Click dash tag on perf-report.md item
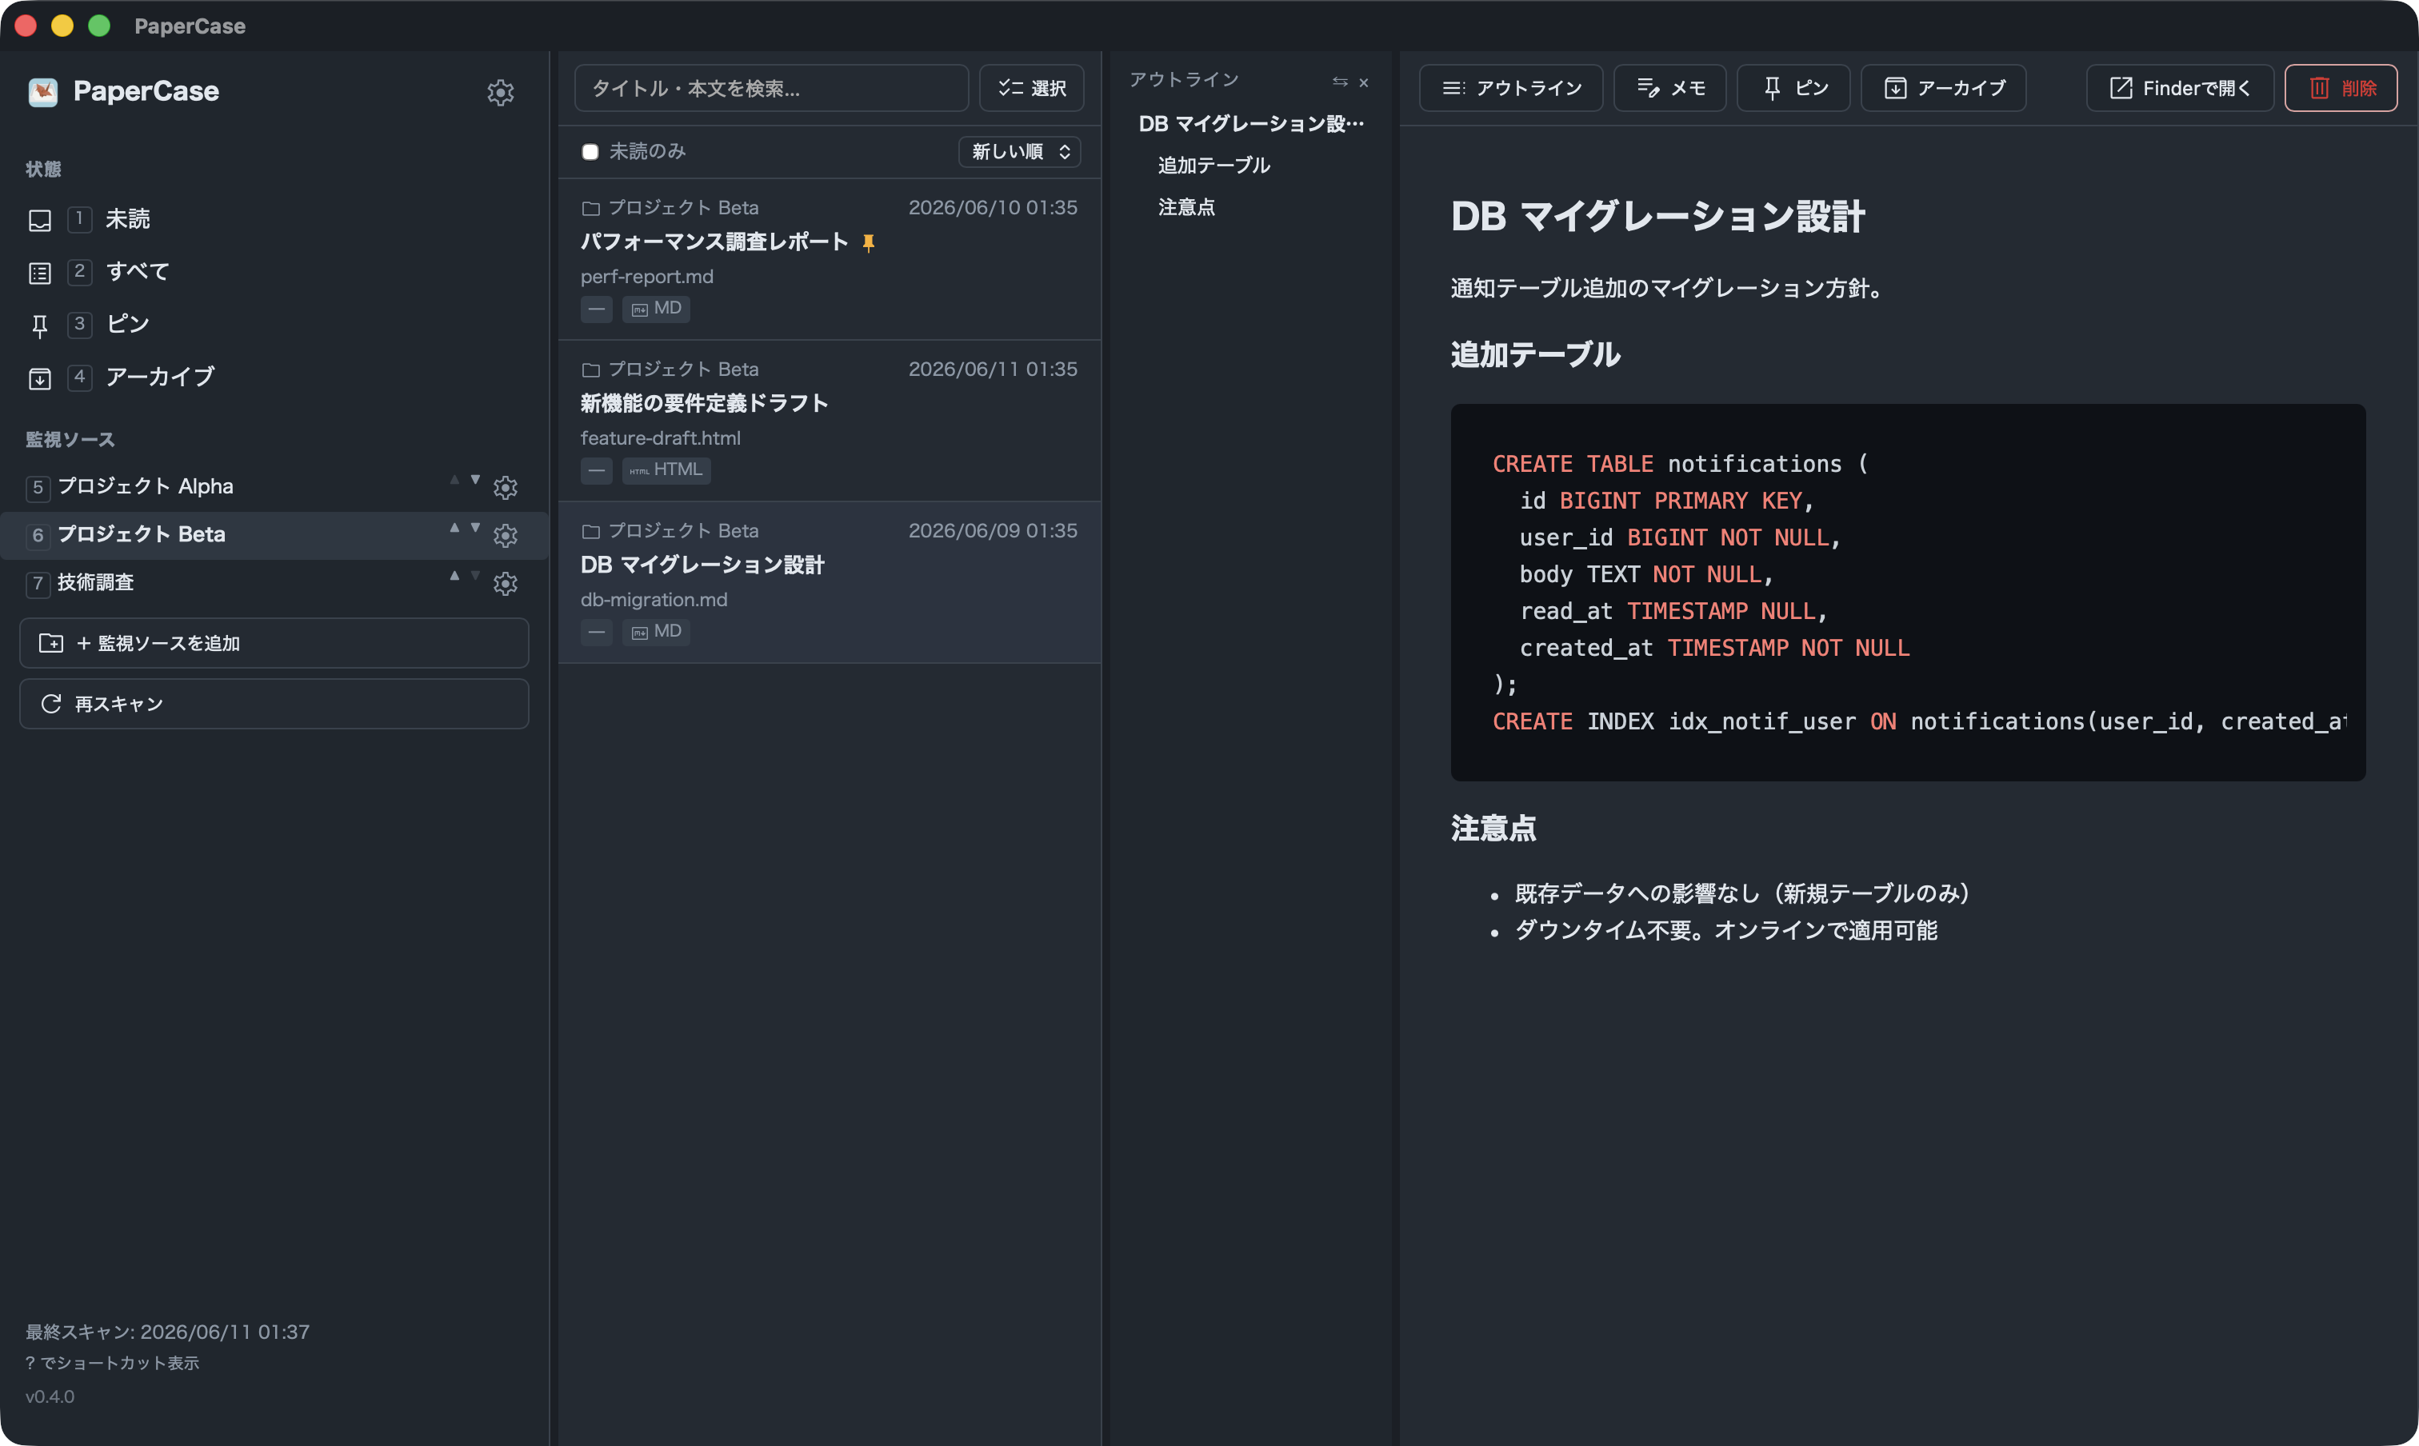 597,309
